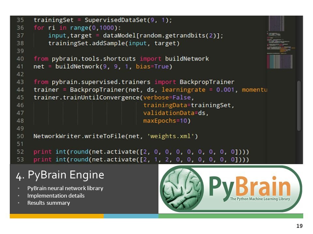Click 'The Python Machine Learning Library' tagline
The height and width of the screenshot is (234, 313).
tap(260, 199)
